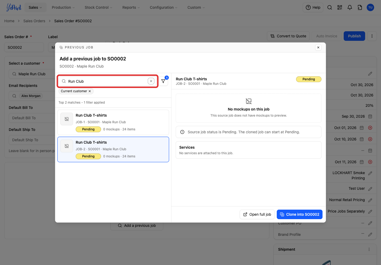Edit the Brand Profile field
The image size is (381, 265).
370,234
